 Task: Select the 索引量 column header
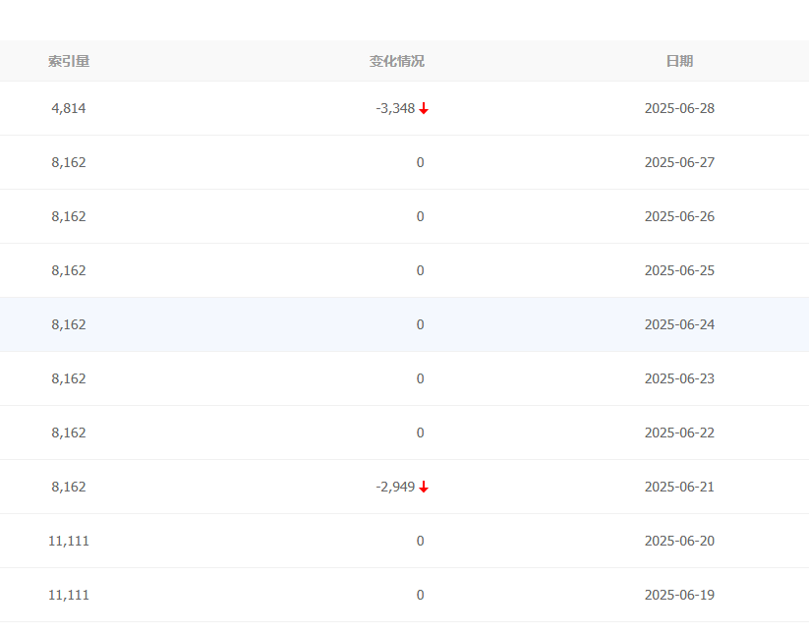69,61
